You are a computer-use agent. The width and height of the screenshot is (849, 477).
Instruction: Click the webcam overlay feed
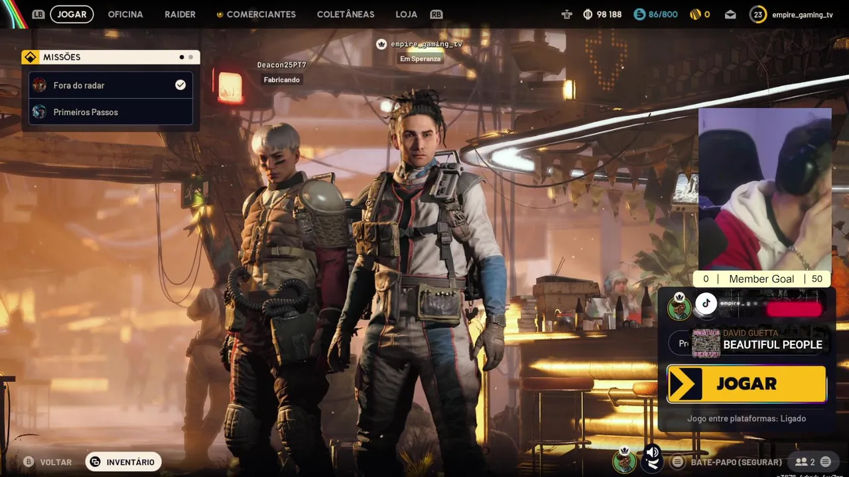(765, 189)
